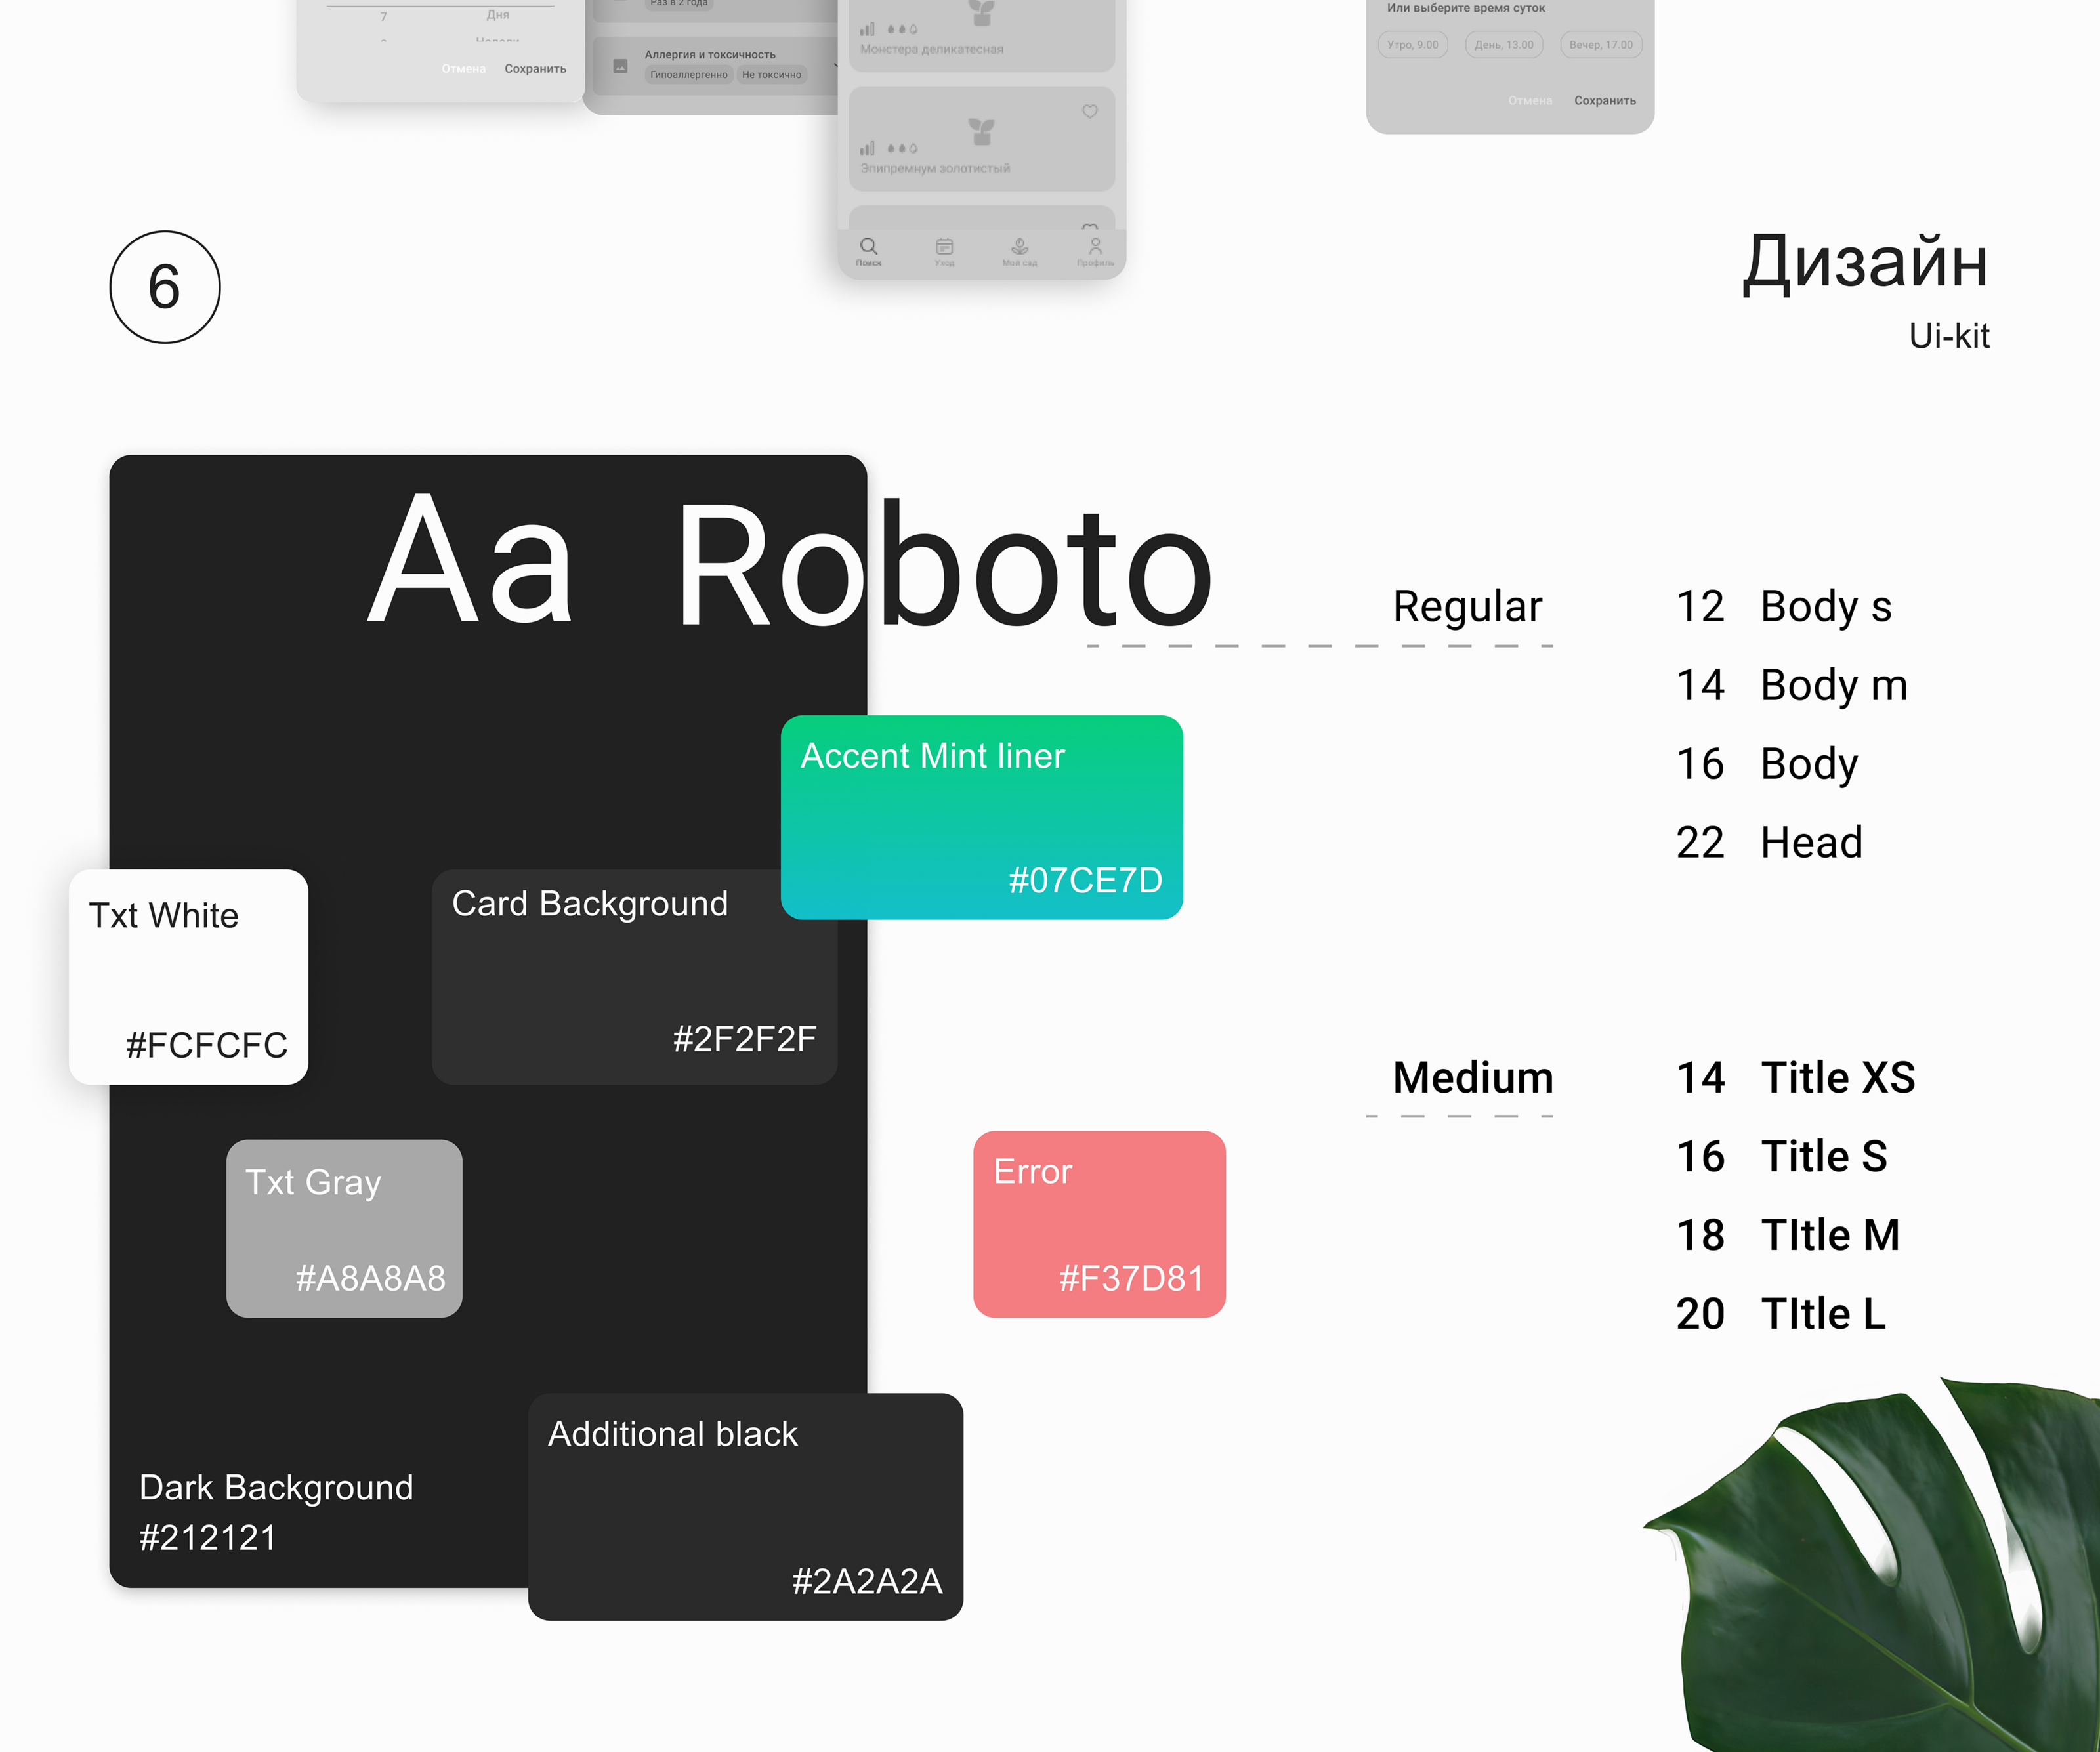The height and width of the screenshot is (1752, 2100).
Task: Open Мой сад plant icon
Action: coord(1020,246)
